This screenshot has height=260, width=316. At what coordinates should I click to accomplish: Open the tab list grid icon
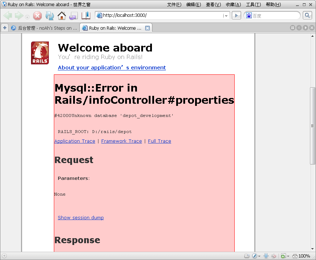coord(292,28)
